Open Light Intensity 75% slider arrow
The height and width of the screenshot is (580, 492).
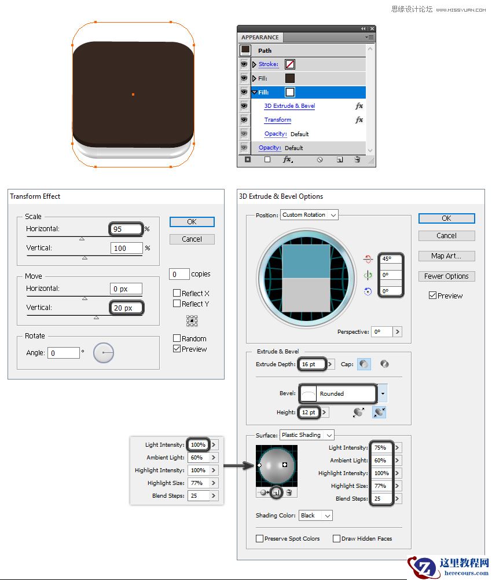click(x=397, y=447)
